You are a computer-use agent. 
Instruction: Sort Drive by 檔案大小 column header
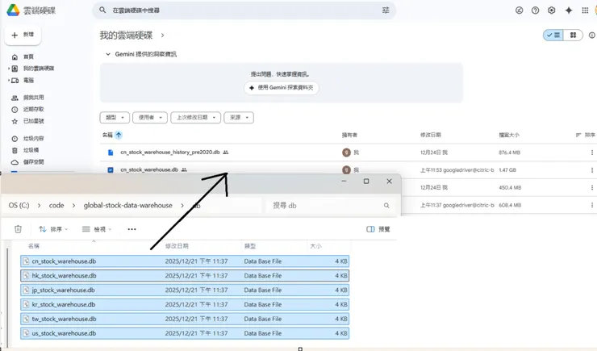coord(509,135)
